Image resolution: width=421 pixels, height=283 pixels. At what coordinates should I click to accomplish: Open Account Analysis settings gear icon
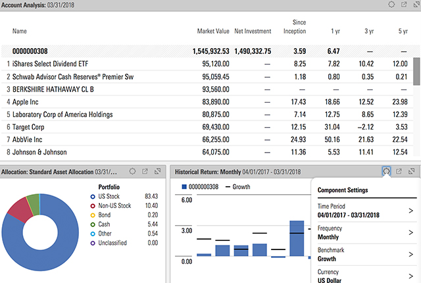pos(392,5)
